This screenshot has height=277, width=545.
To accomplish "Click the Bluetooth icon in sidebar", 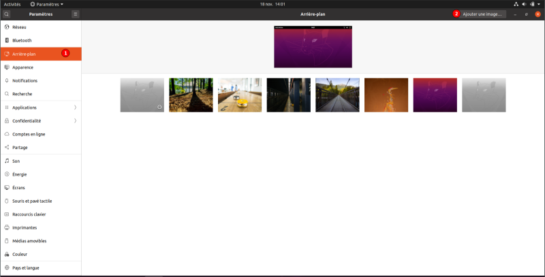I will coord(7,40).
